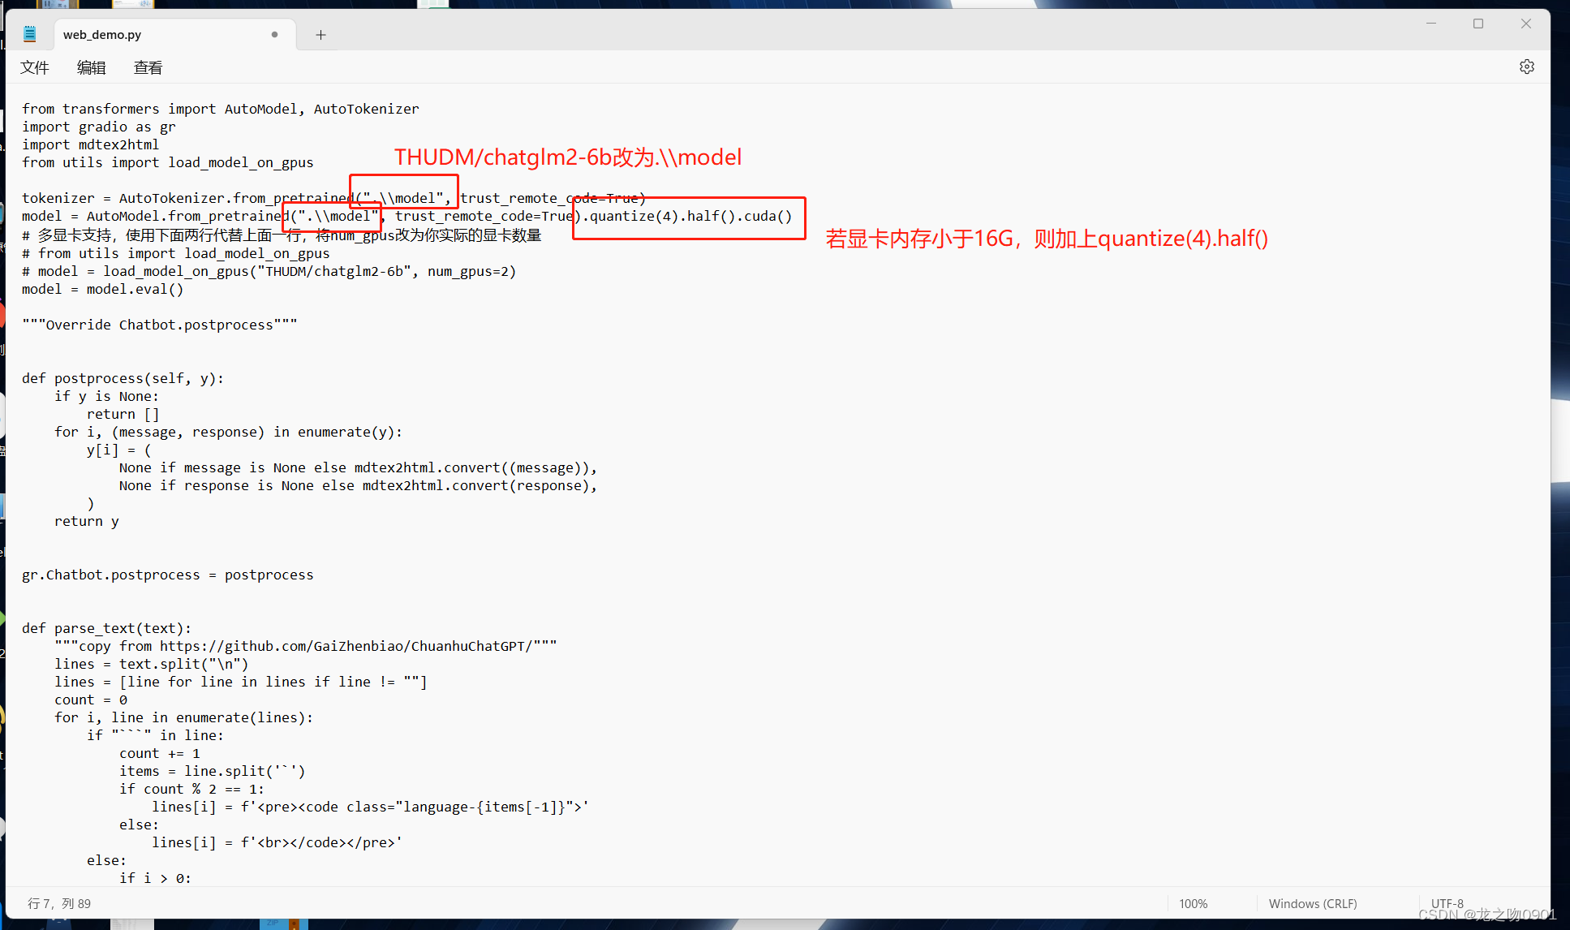Open the 编辑 menu
1570x930 pixels.
click(91, 67)
